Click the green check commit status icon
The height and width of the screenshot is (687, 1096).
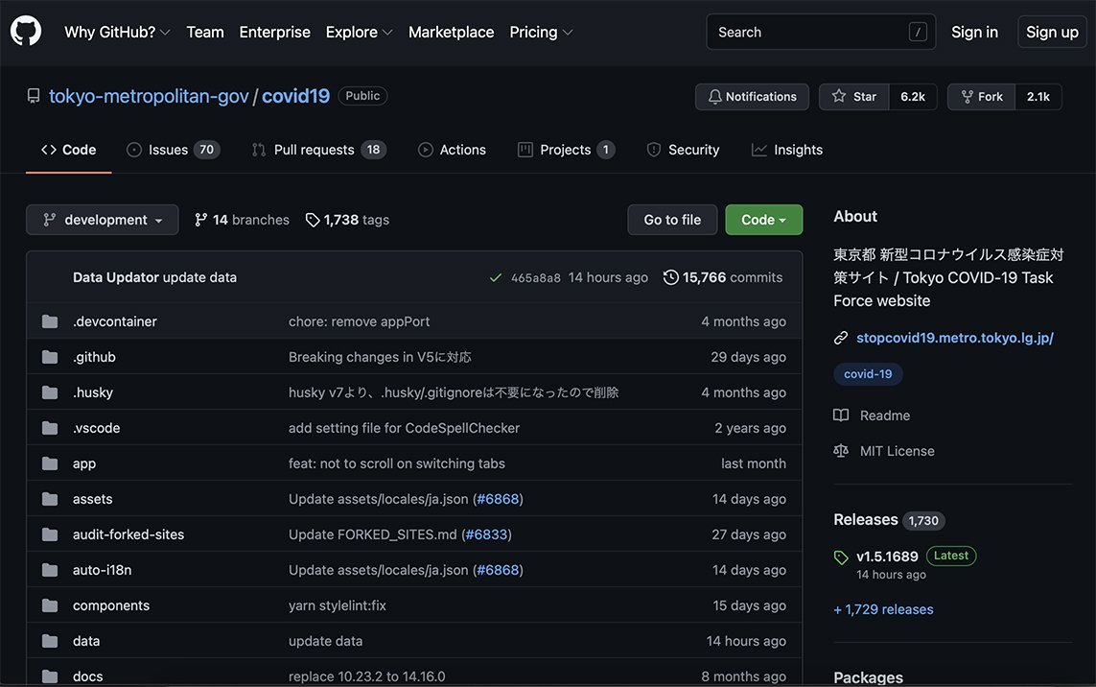[x=496, y=277]
